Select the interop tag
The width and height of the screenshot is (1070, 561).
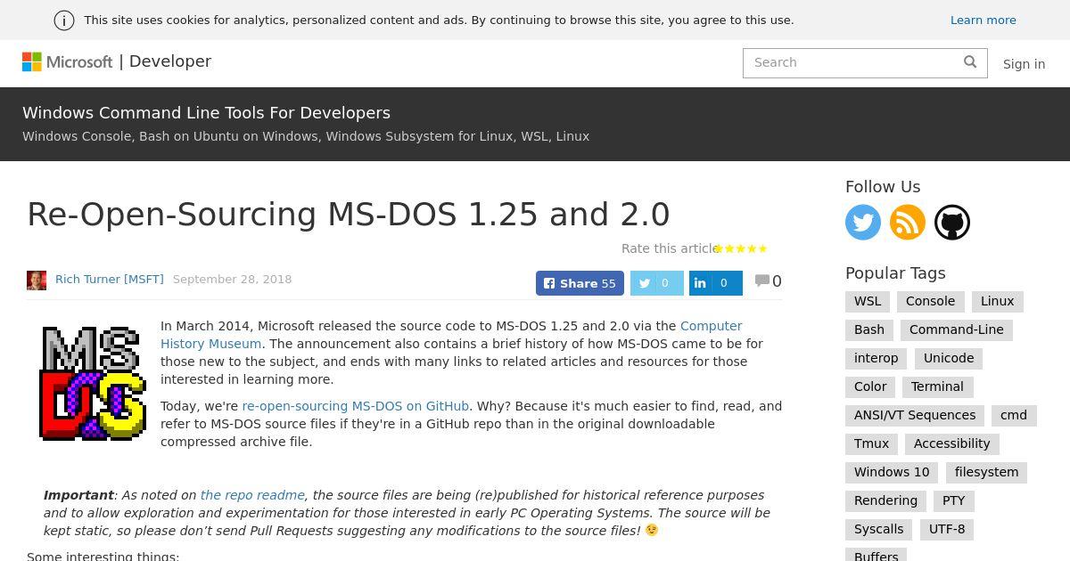877,359
